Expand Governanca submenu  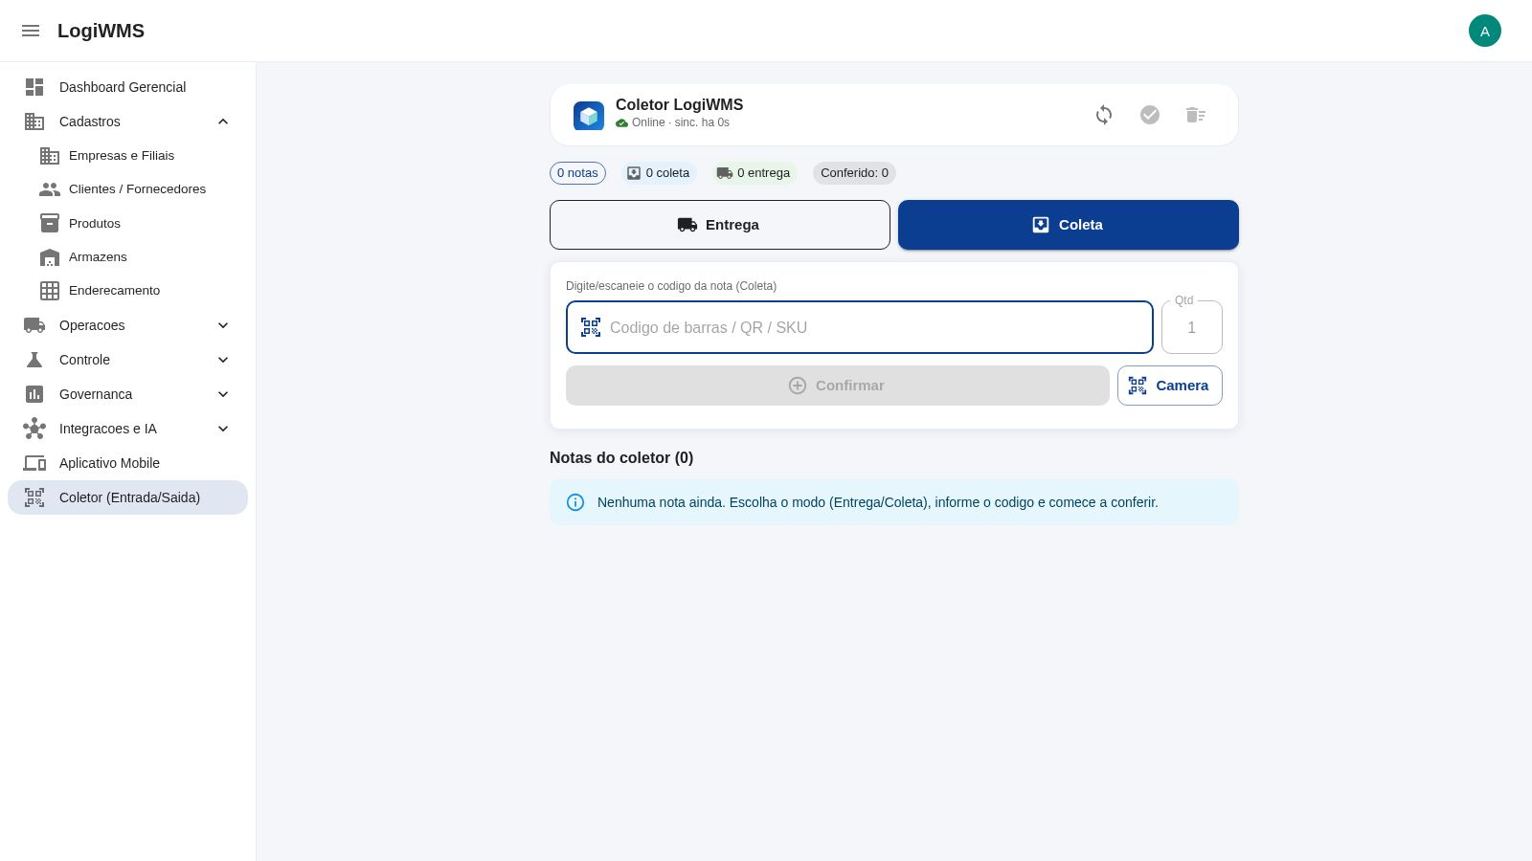(x=127, y=394)
